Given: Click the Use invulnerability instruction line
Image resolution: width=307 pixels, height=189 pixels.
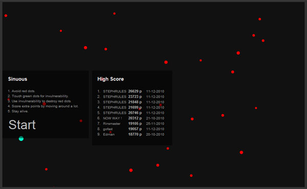Looking at the screenshot, I should pos(39,101).
